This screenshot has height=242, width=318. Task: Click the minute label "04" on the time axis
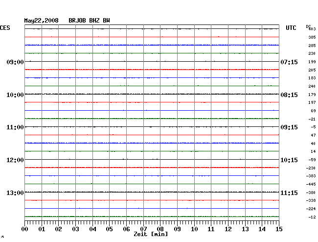(92, 229)
